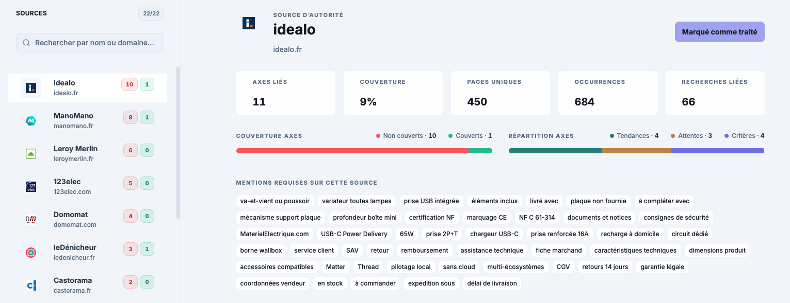Click the brown Attentes distribution segment

point(636,151)
